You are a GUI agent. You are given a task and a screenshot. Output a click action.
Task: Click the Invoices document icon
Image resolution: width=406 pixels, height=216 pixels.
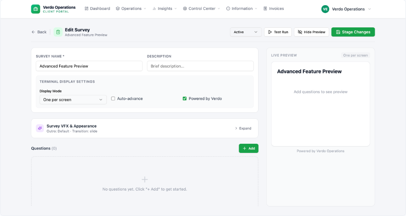[x=265, y=9]
